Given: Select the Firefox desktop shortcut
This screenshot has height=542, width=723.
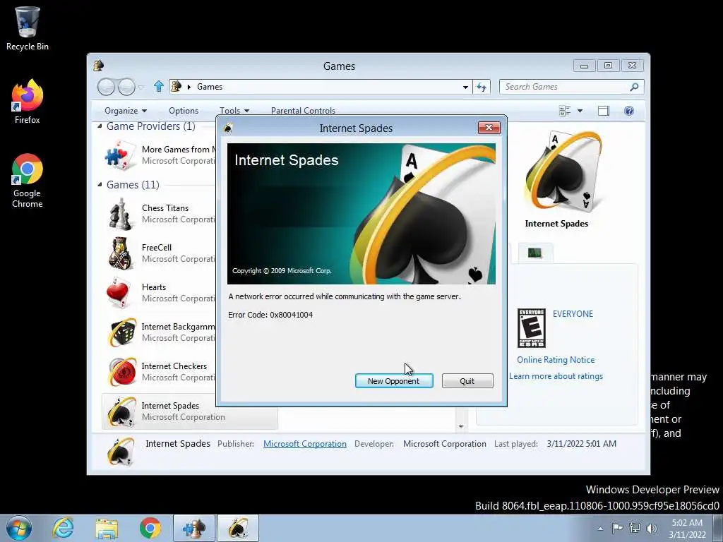Looking at the screenshot, I should pos(28,102).
